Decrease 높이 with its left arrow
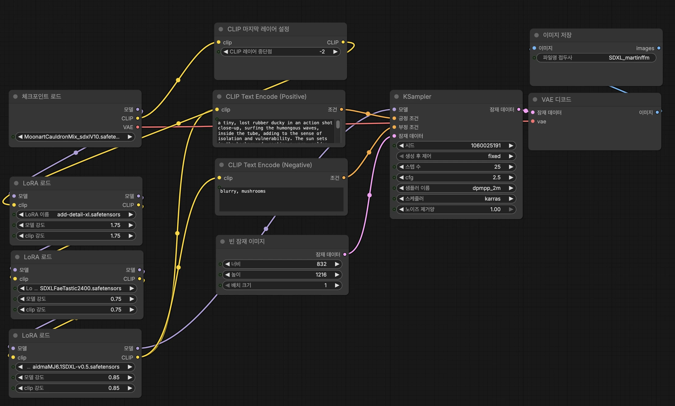675x406 pixels. pos(227,275)
